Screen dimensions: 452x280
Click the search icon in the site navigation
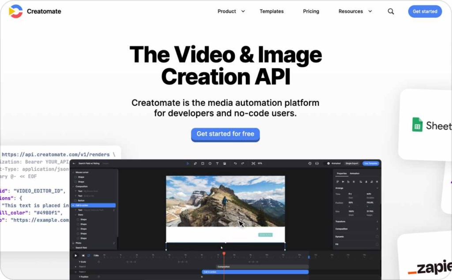[x=391, y=11]
